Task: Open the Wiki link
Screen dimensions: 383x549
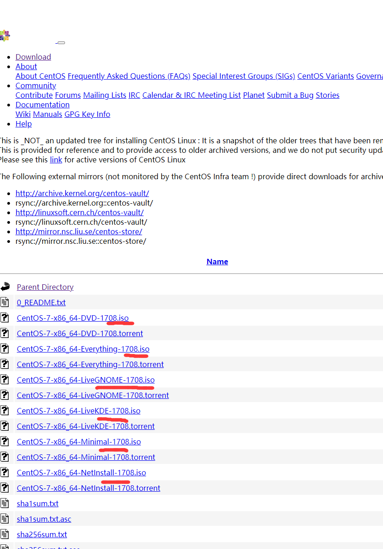Action: point(23,114)
